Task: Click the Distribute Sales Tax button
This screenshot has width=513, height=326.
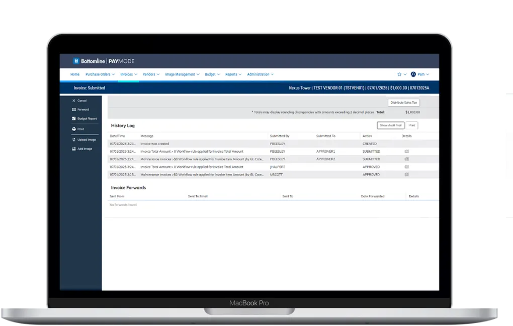Action: [404, 102]
